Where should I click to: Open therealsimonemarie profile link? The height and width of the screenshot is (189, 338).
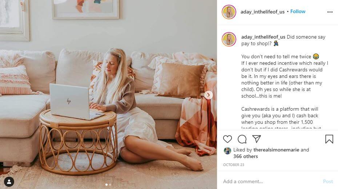click(276, 150)
